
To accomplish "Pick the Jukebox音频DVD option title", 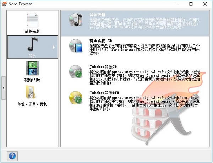I will pyautogui.click(x=104, y=92).
